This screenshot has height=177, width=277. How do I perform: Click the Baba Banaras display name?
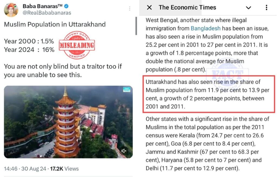[x=42, y=6]
